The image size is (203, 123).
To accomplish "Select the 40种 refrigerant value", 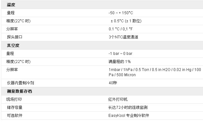I will pos(113,83).
